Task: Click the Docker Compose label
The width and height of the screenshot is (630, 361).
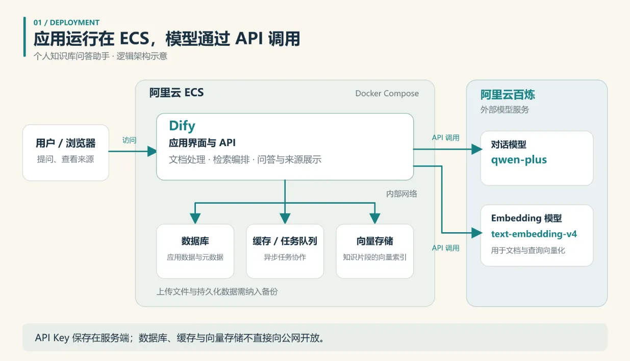Action: pos(387,93)
